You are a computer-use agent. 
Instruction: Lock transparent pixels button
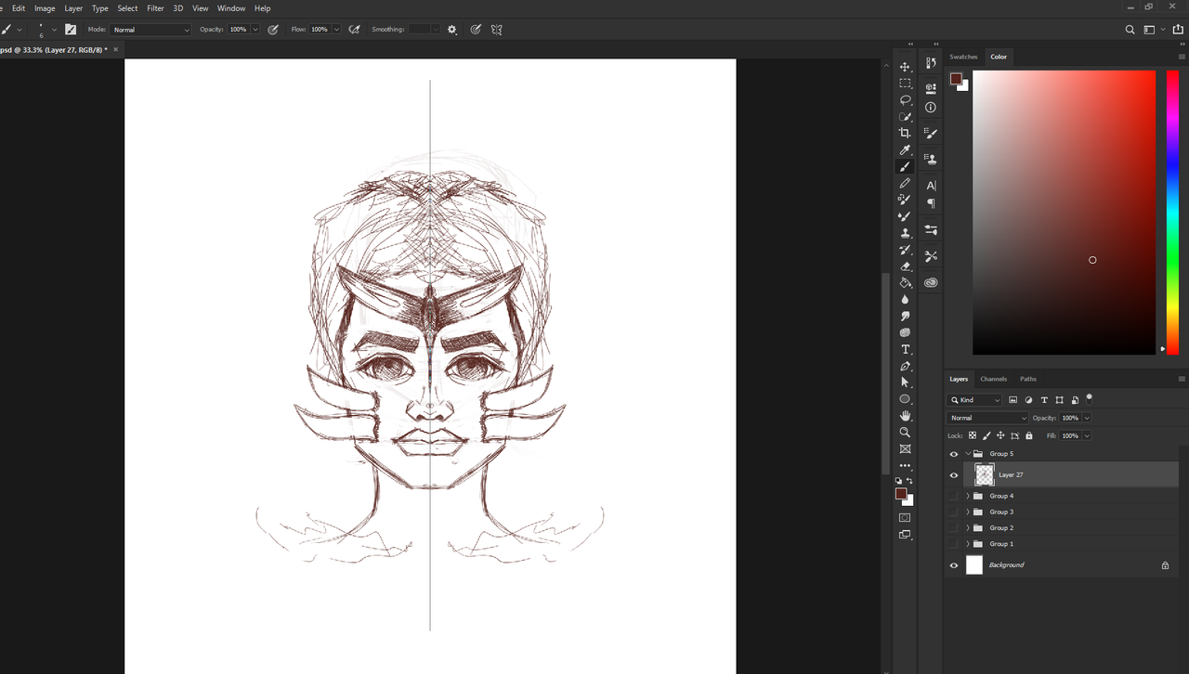(x=973, y=435)
